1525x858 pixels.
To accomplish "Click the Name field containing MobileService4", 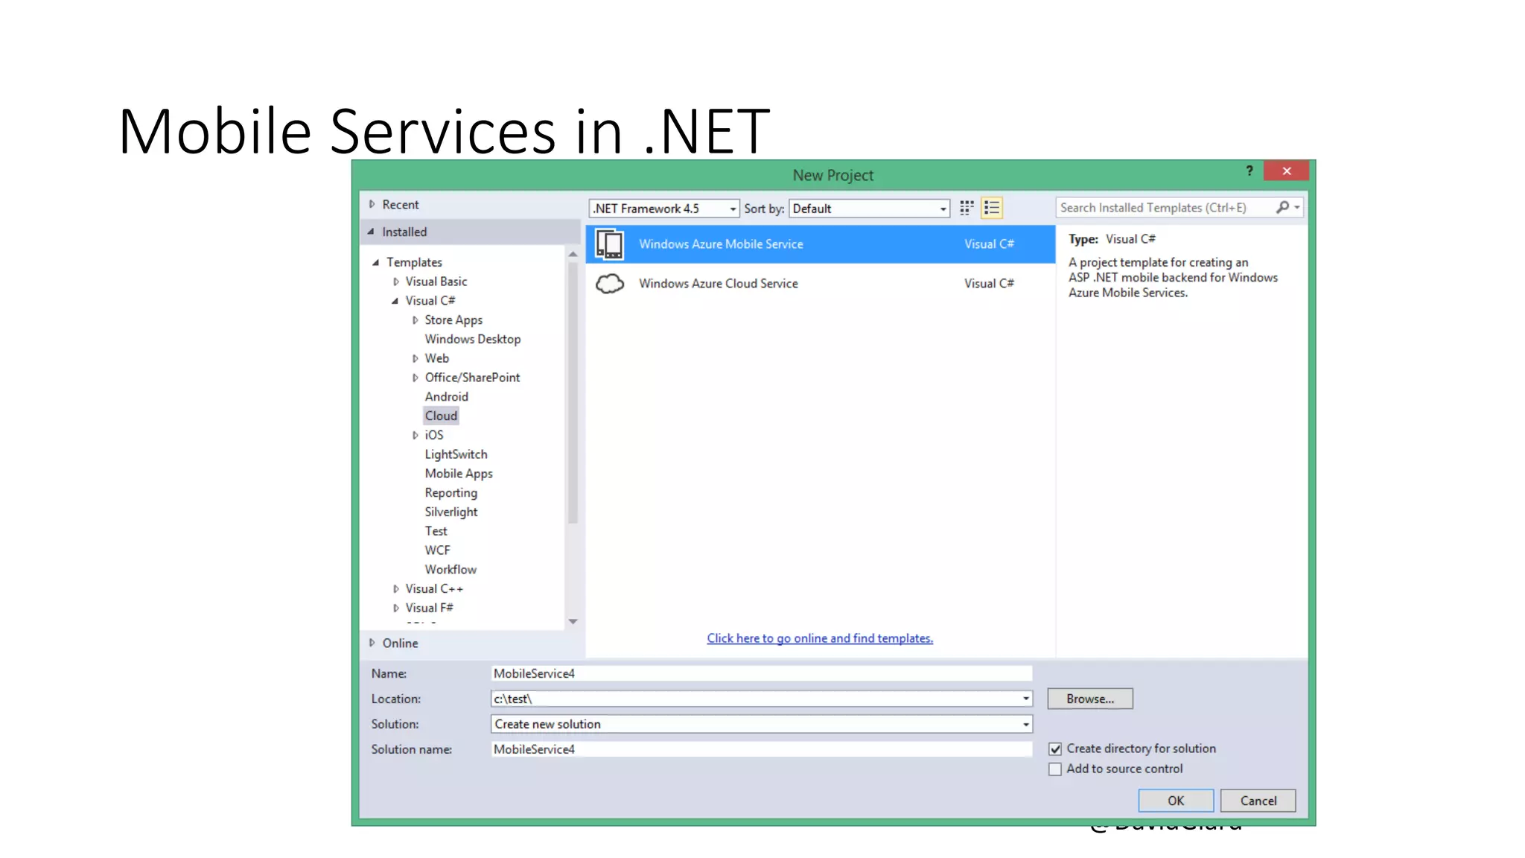I will pyautogui.click(x=762, y=673).
